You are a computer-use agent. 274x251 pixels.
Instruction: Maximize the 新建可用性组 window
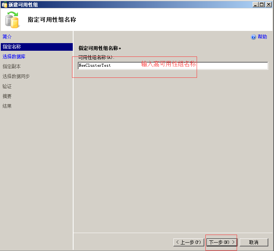pos(261,5)
